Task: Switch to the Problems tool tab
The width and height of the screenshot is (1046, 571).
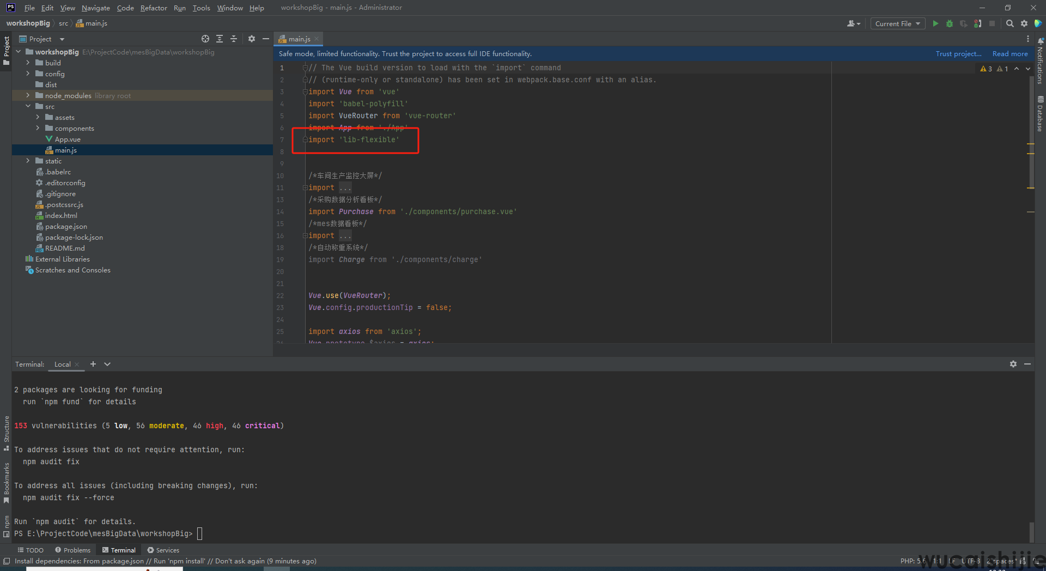Action: (73, 550)
